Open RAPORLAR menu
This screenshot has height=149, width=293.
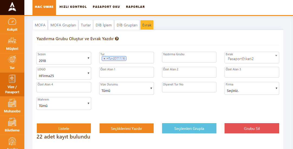tap(135, 7)
